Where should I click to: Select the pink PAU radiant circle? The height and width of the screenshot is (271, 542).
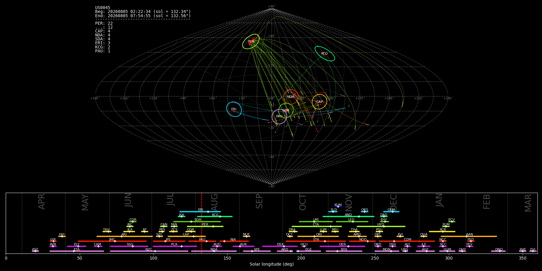click(x=279, y=117)
